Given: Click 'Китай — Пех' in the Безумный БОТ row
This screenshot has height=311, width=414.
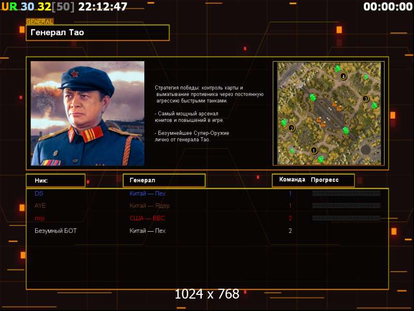Looking at the screenshot, I should [x=147, y=231].
